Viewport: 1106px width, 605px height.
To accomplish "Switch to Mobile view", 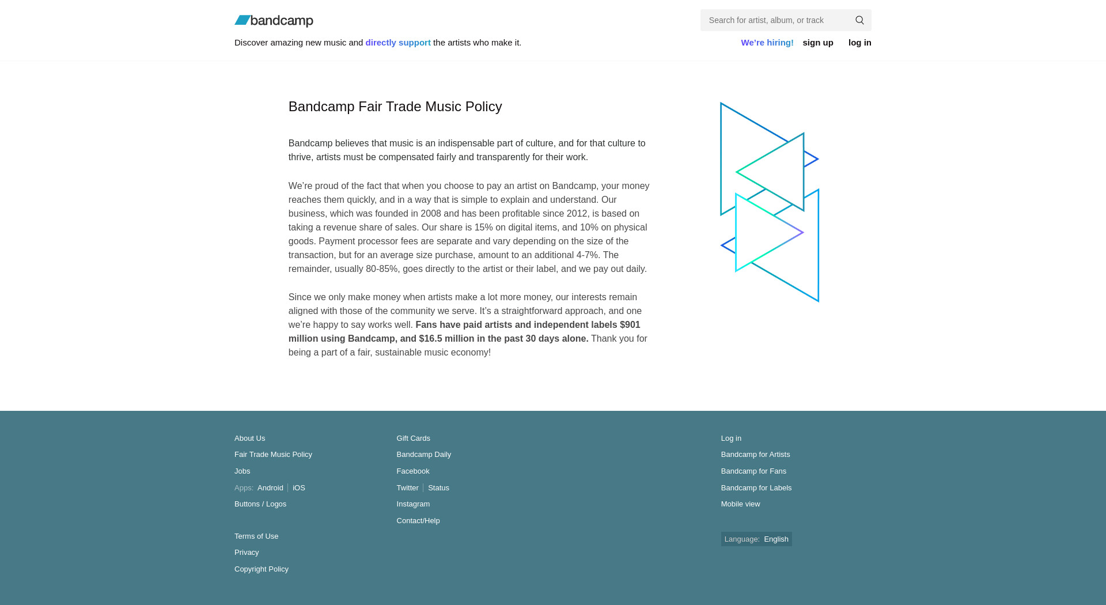I will [x=740, y=504].
